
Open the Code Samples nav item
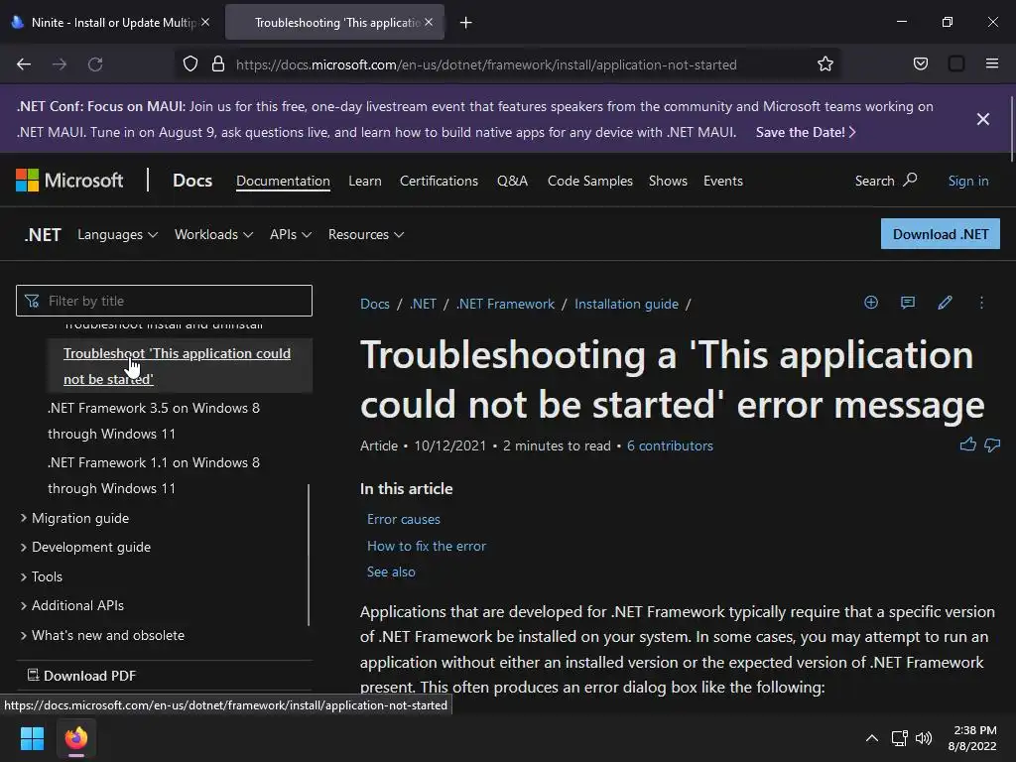(589, 181)
